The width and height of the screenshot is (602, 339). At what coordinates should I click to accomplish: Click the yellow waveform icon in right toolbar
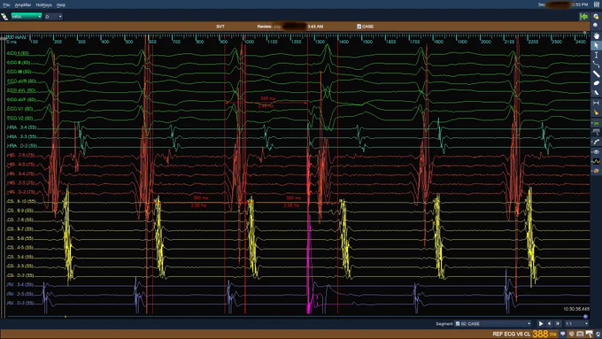click(596, 162)
